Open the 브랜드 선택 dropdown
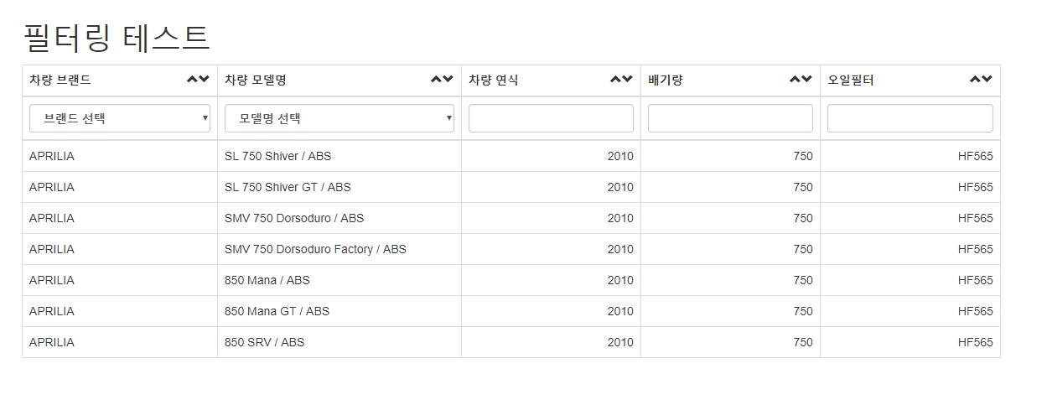The height and width of the screenshot is (405, 1047). [120, 118]
